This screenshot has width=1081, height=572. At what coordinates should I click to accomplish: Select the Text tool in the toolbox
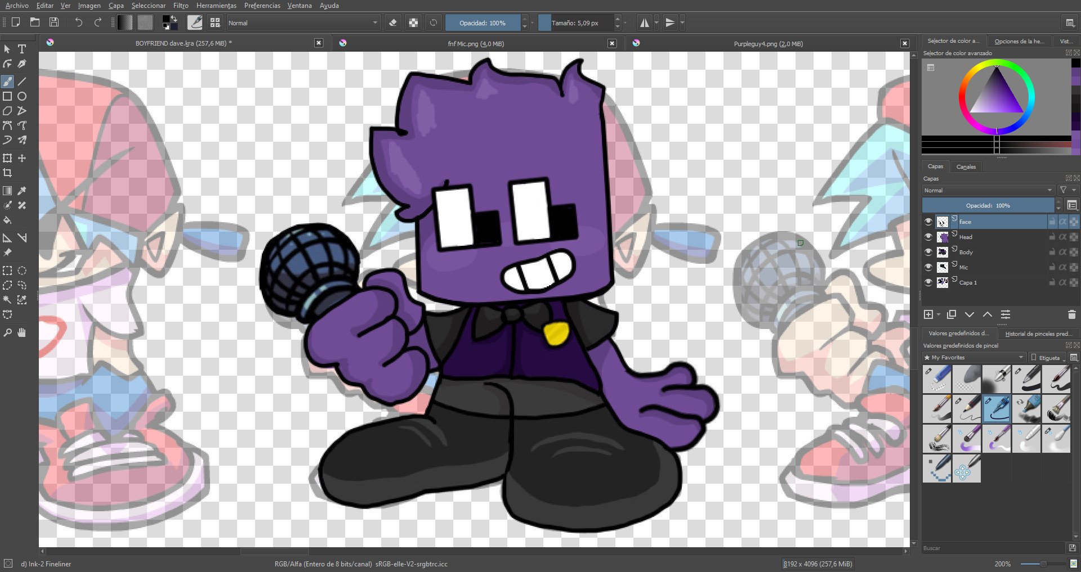coord(22,49)
